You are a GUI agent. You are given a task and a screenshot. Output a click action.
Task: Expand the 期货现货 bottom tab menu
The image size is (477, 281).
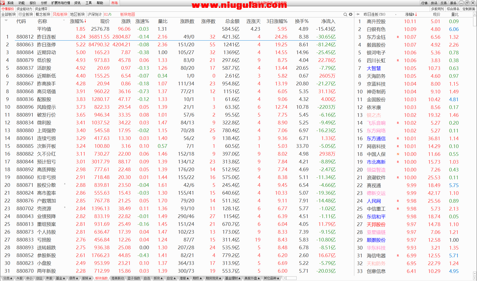pyautogui.click(x=214, y=278)
